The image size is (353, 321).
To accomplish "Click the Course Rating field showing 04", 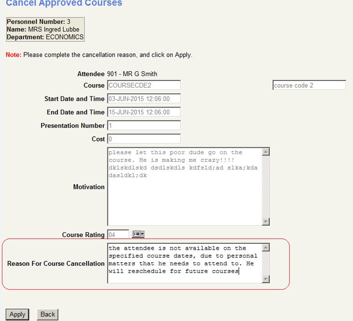I will [x=118, y=235].
